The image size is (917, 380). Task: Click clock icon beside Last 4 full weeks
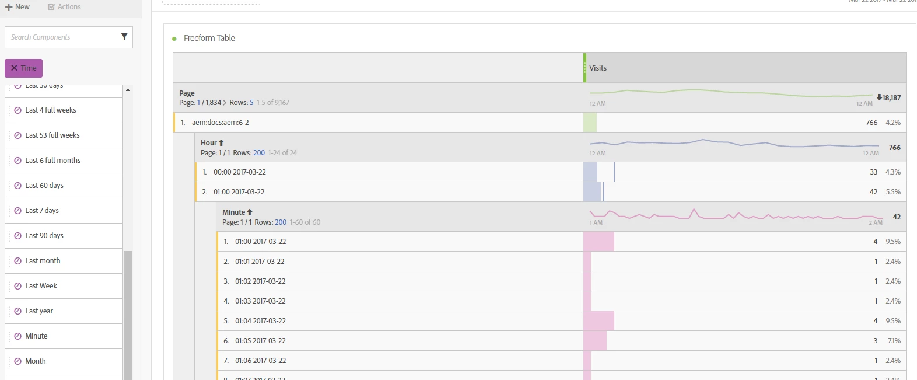point(17,110)
